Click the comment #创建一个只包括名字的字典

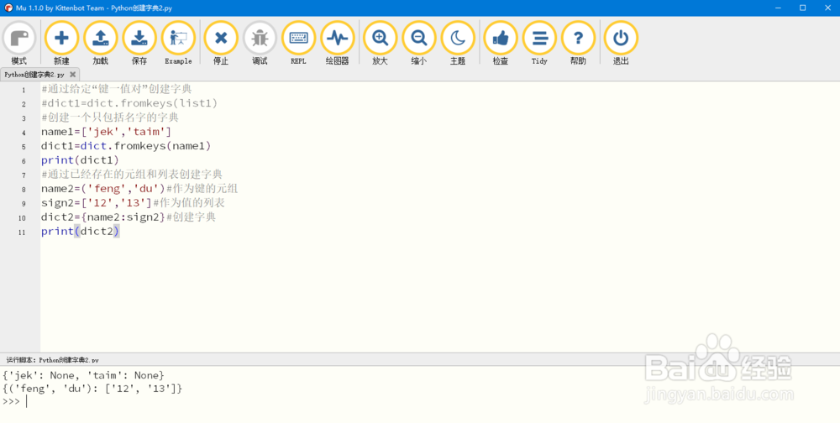coord(110,117)
